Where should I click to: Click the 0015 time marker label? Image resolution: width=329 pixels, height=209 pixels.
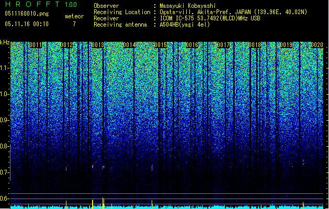pos(161,45)
